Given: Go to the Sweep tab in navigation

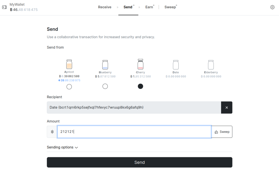Looking at the screenshot, I should point(170,7).
